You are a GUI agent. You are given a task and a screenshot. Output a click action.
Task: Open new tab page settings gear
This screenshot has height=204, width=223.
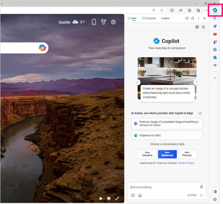click(113, 22)
